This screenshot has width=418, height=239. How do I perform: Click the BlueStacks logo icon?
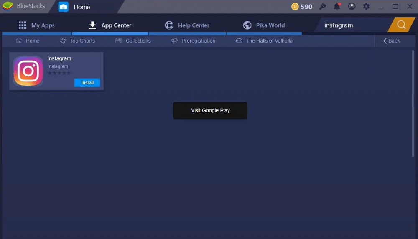pyautogui.click(x=8, y=6)
